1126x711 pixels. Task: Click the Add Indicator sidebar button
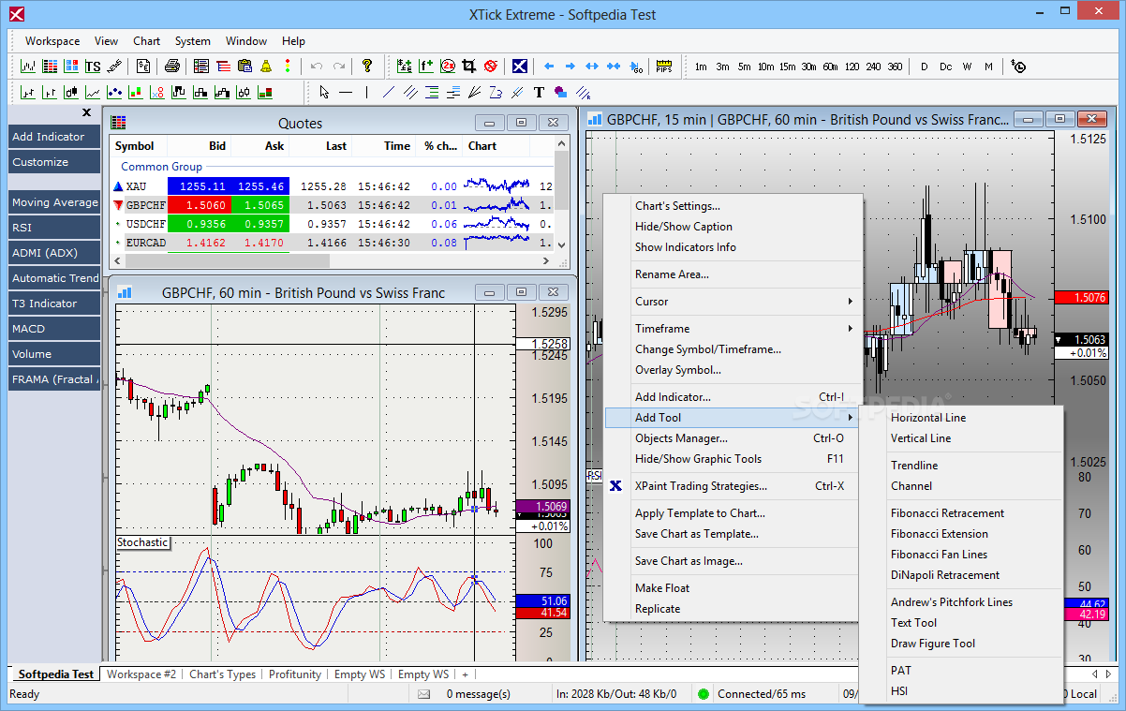coord(54,137)
